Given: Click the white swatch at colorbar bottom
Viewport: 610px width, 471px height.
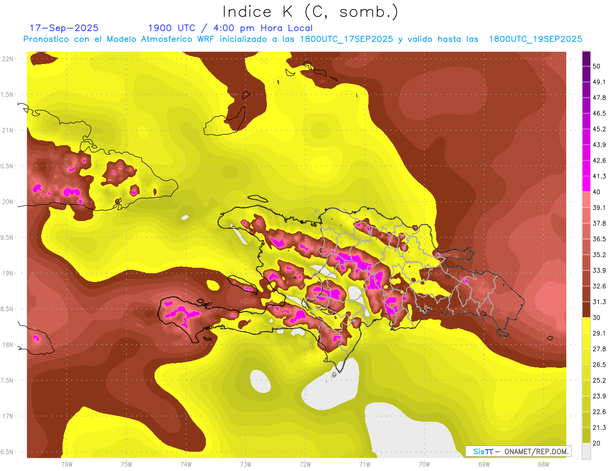Looking at the screenshot, I should coord(586,451).
